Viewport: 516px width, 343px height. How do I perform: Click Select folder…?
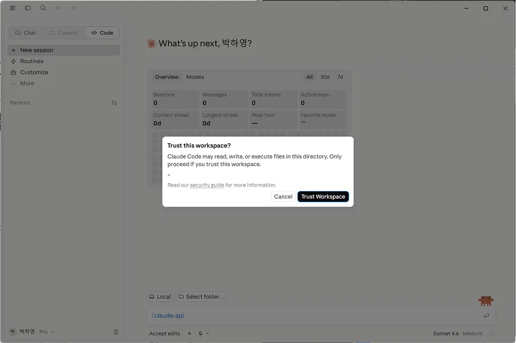click(202, 297)
